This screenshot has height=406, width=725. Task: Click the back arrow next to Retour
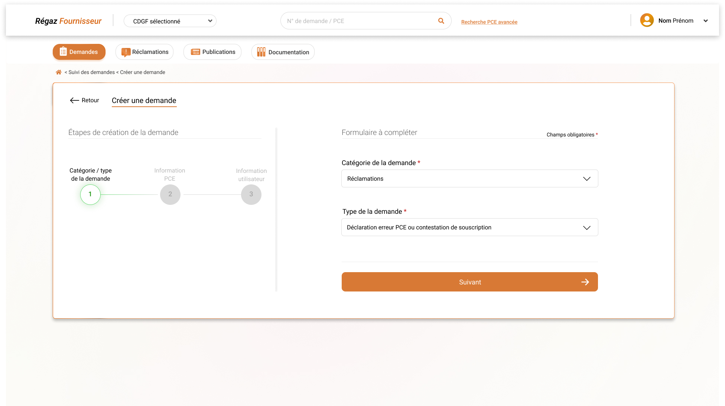click(74, 100)
